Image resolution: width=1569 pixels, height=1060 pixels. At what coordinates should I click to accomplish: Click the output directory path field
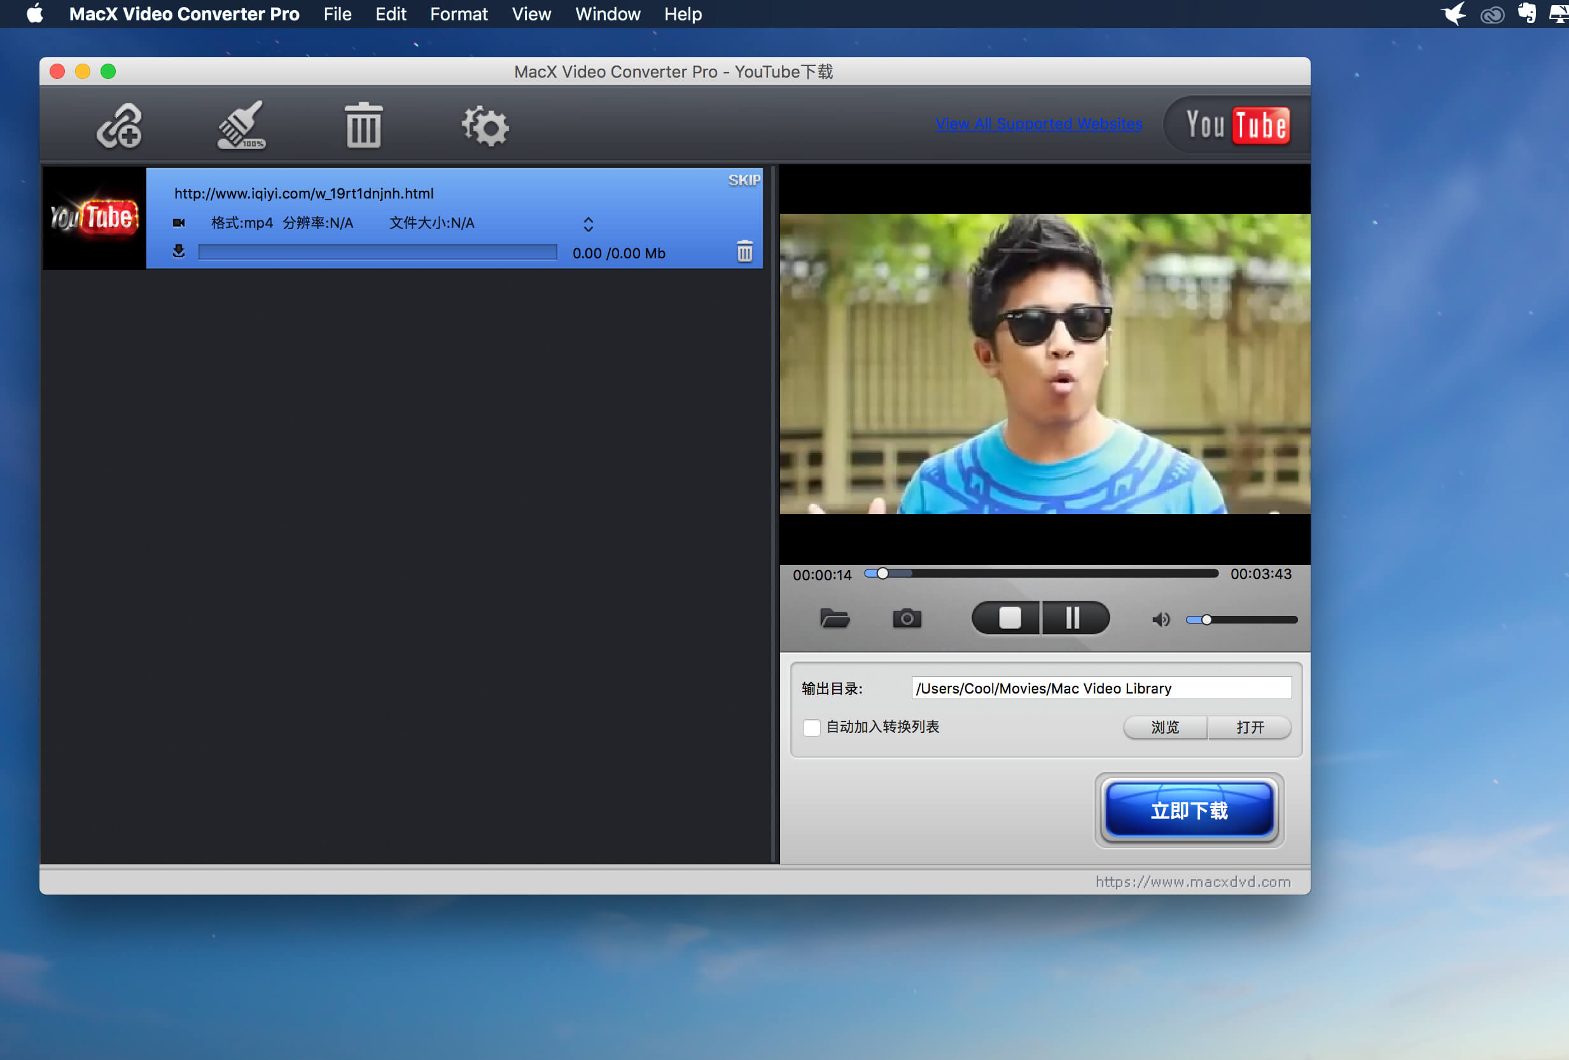(1101, 688)
